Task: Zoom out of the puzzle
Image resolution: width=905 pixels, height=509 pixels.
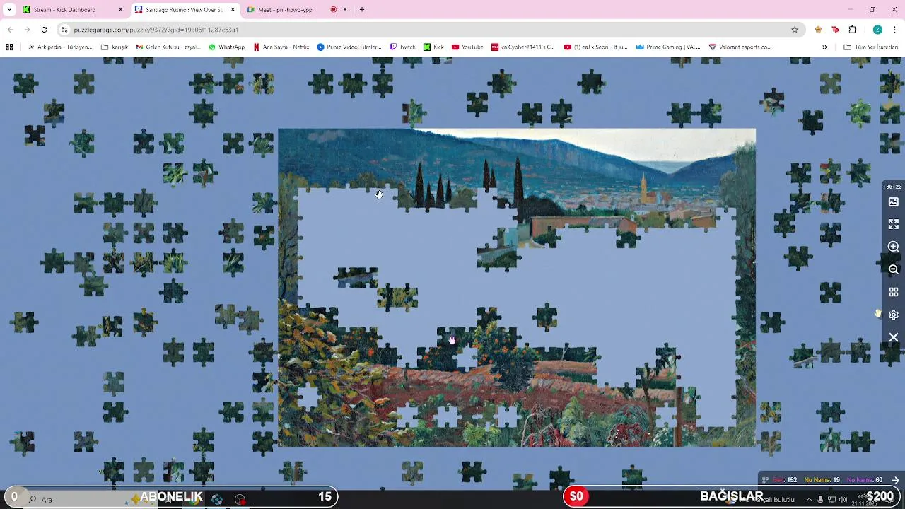Action: 894,269
